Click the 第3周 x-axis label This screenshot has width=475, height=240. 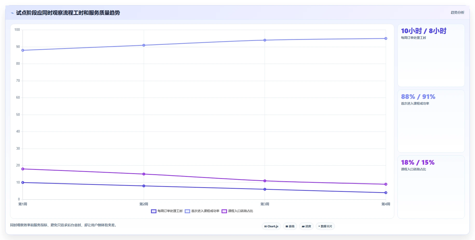point(265,204)
